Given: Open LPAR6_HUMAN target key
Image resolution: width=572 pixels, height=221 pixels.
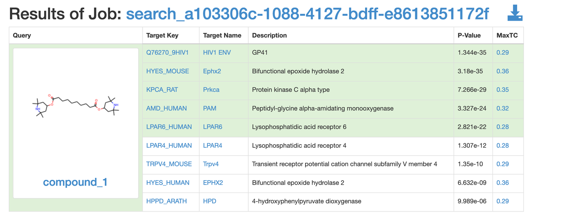Looking at the screenshot, I should (169, 127).
